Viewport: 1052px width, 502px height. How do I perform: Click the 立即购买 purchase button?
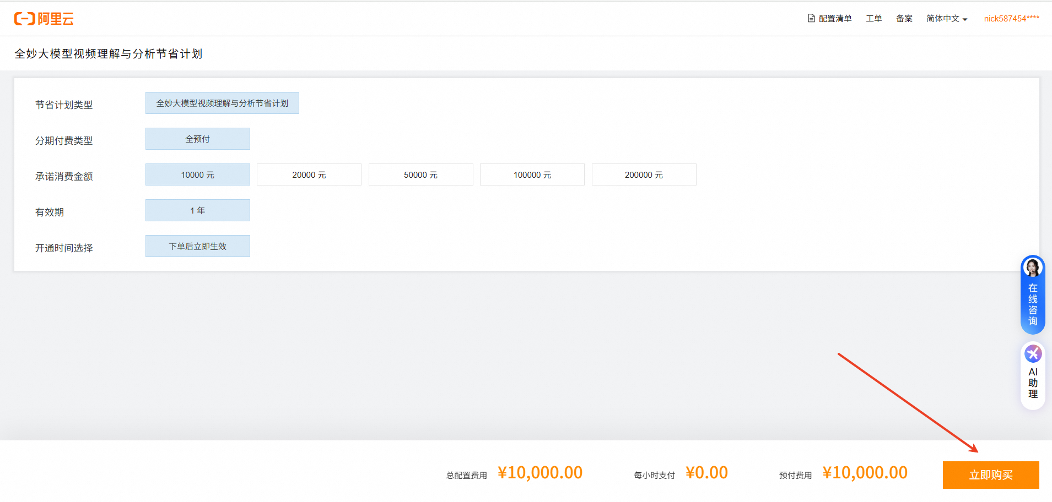[x=991, y=475]
